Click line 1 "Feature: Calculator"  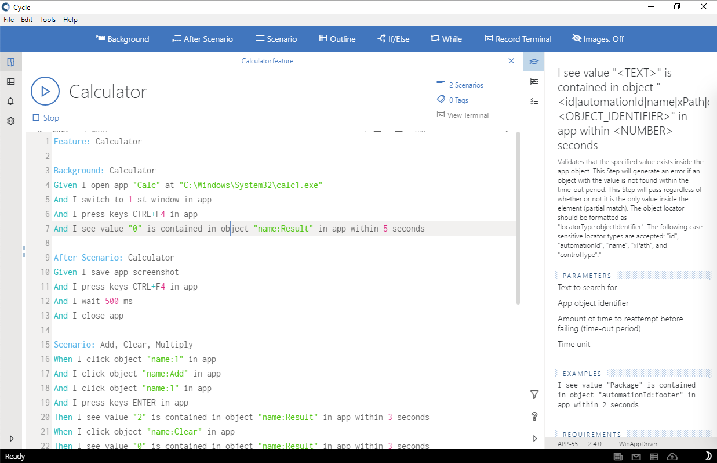(97, 142)
